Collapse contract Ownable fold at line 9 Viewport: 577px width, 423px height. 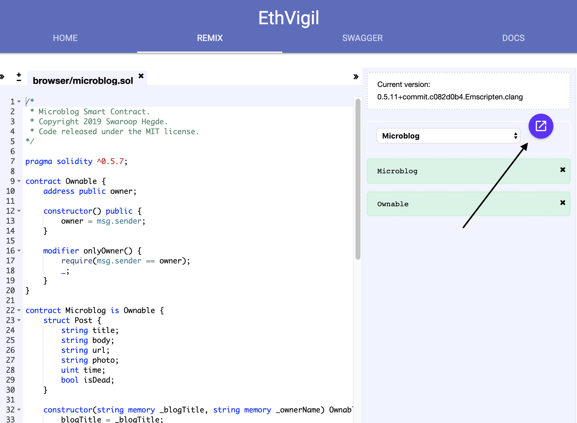pos(19,181)
